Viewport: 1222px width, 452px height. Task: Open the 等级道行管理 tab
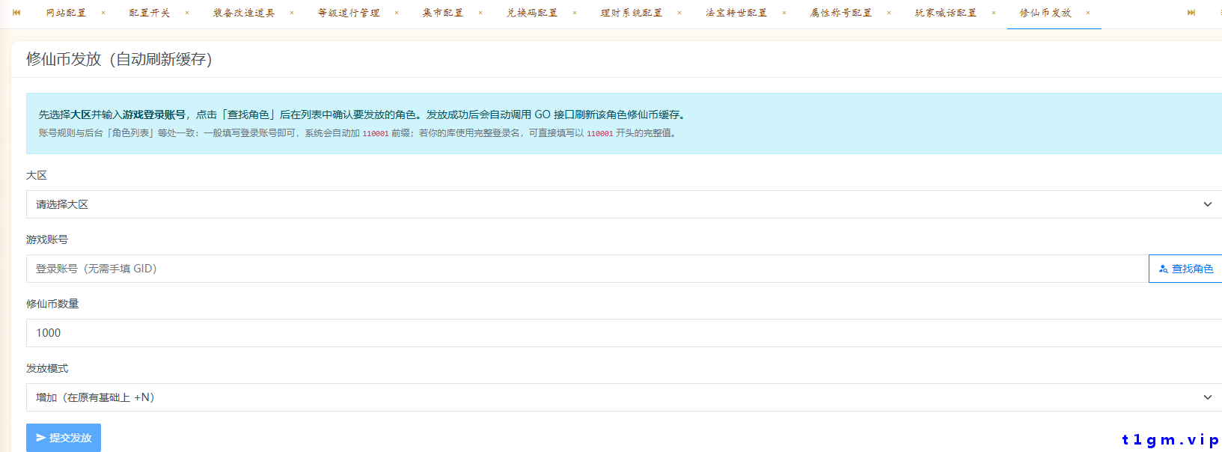coord(349,13)
